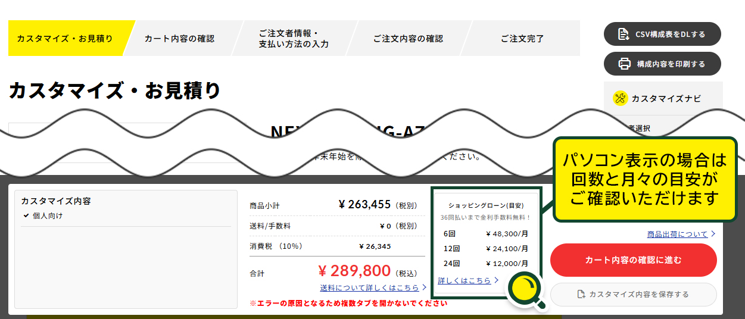The image size is (745, 319).
Task: Click the 構成内容を印刷する button
Action: click(x=662, y=64)
